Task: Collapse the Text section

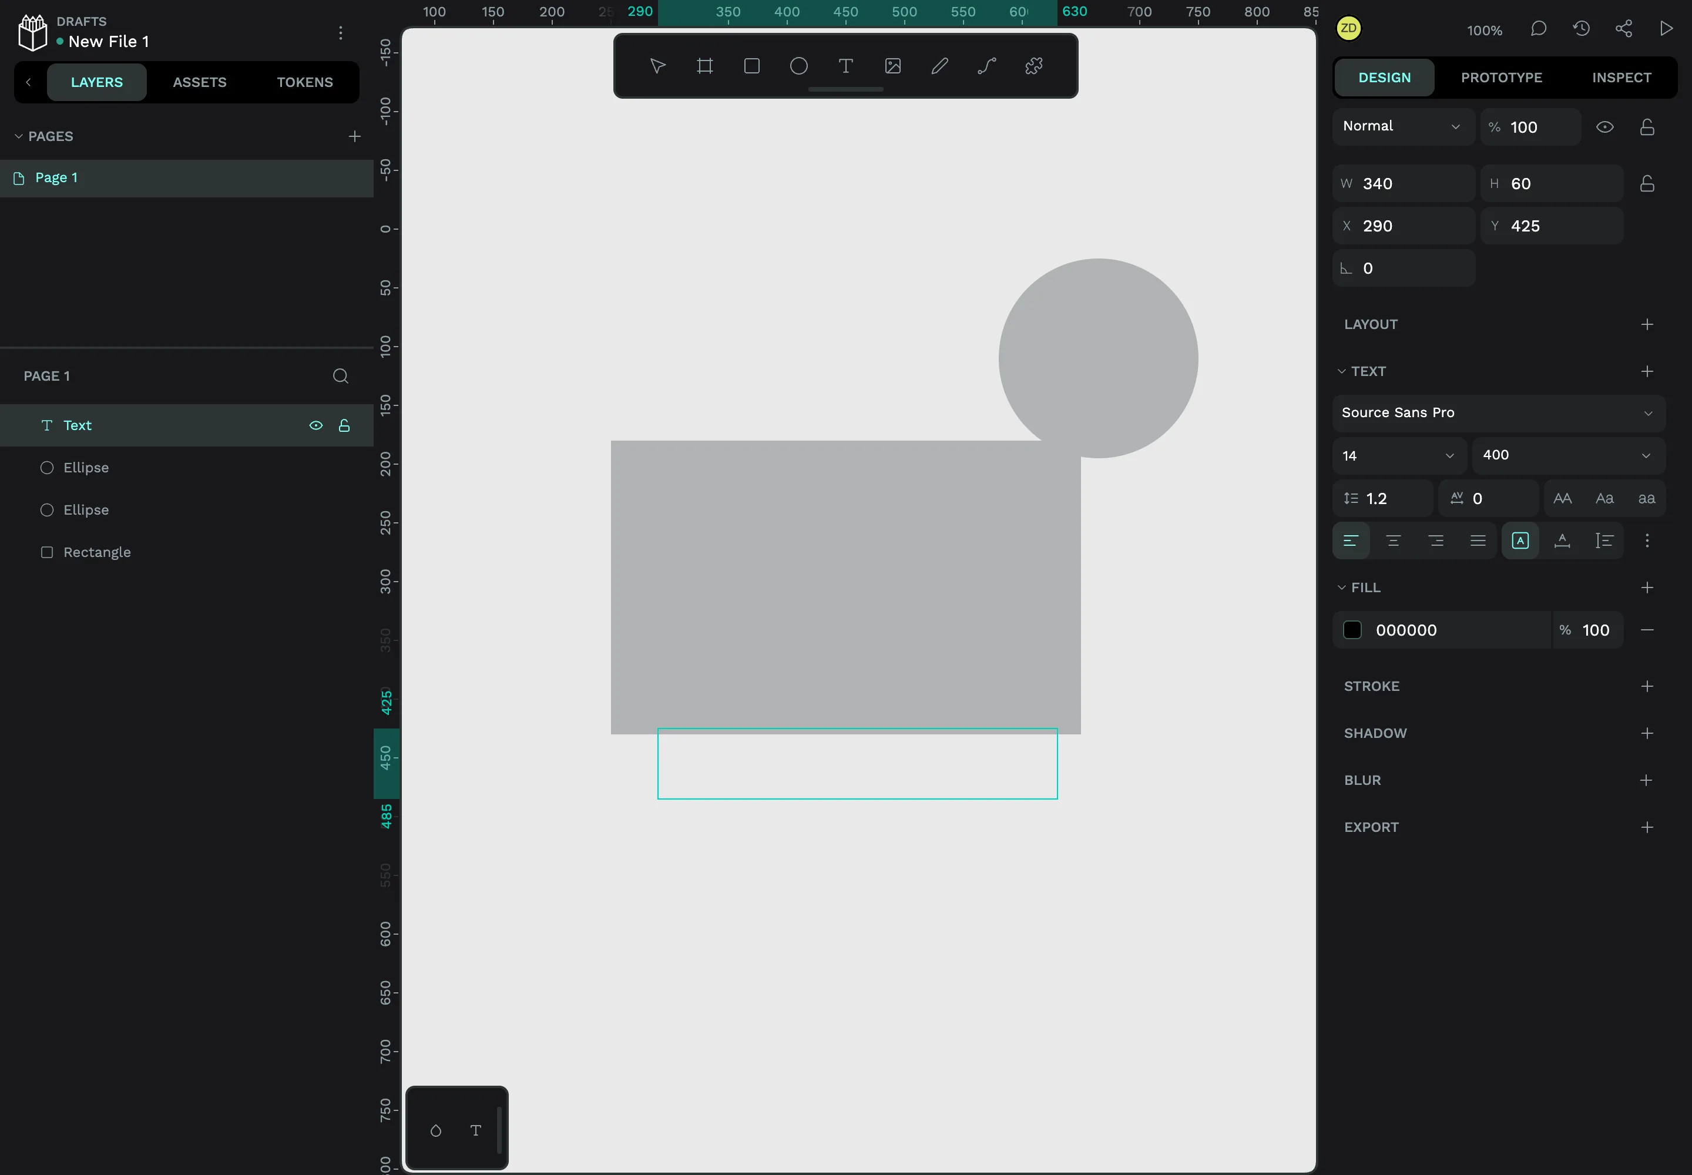Action: [1341, 372]
